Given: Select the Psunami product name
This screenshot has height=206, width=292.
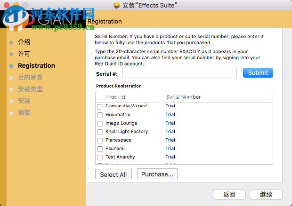Looking at the screenshot, I should (x=115, y=149).
